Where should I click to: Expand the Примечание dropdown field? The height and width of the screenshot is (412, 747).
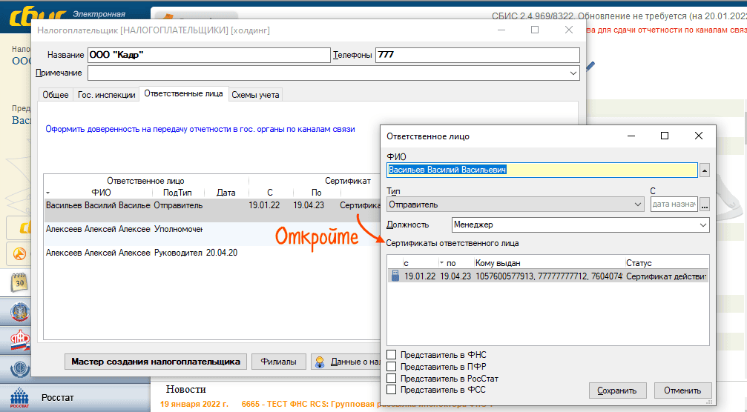tap(573, 73)
